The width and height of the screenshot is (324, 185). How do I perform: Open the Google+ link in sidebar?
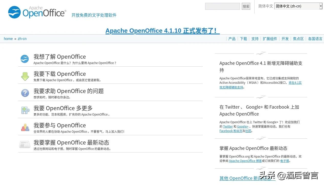coord(243,127)
